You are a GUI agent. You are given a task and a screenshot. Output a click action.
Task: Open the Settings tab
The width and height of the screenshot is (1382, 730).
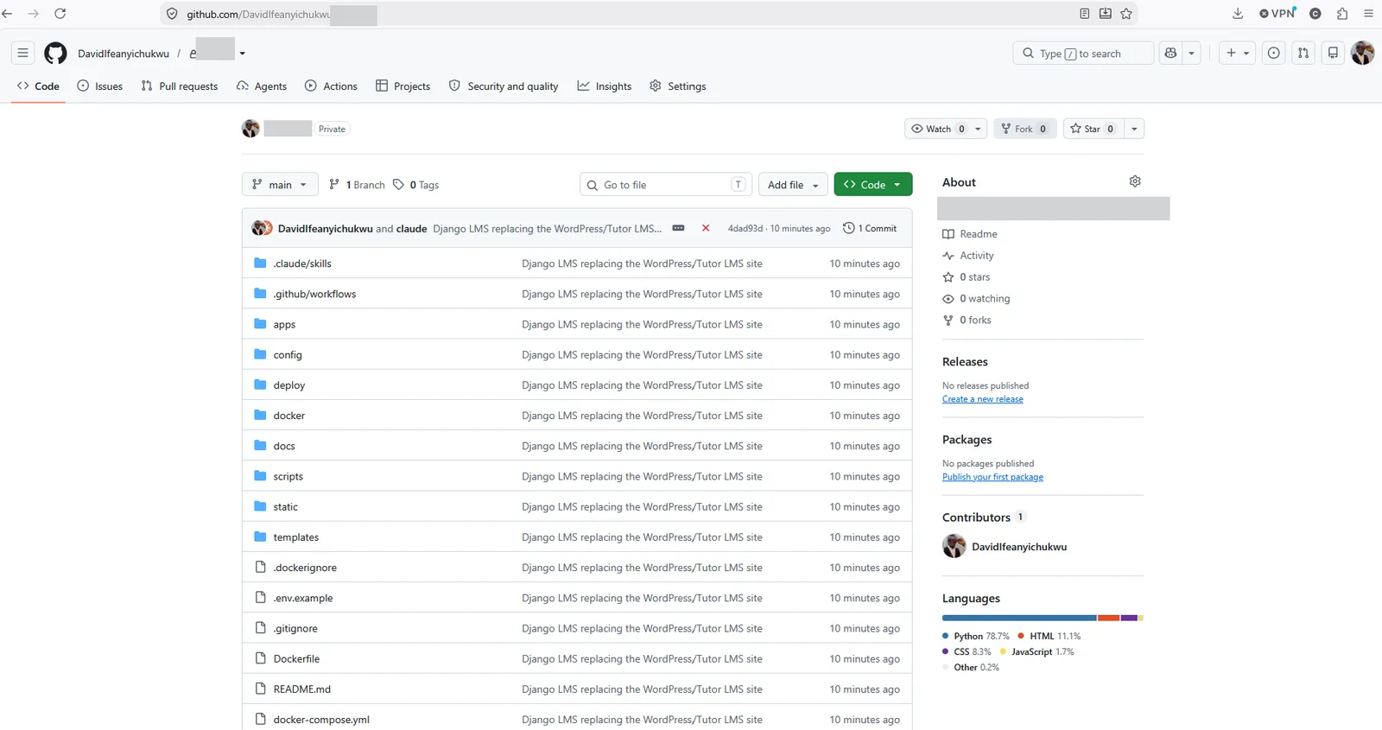pyautogui.click(x=678, y=86)
